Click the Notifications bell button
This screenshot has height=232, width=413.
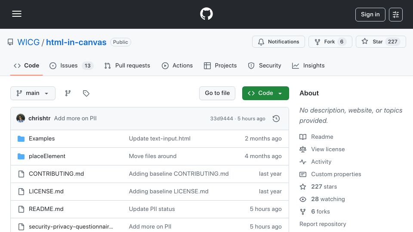click(278, 42)
